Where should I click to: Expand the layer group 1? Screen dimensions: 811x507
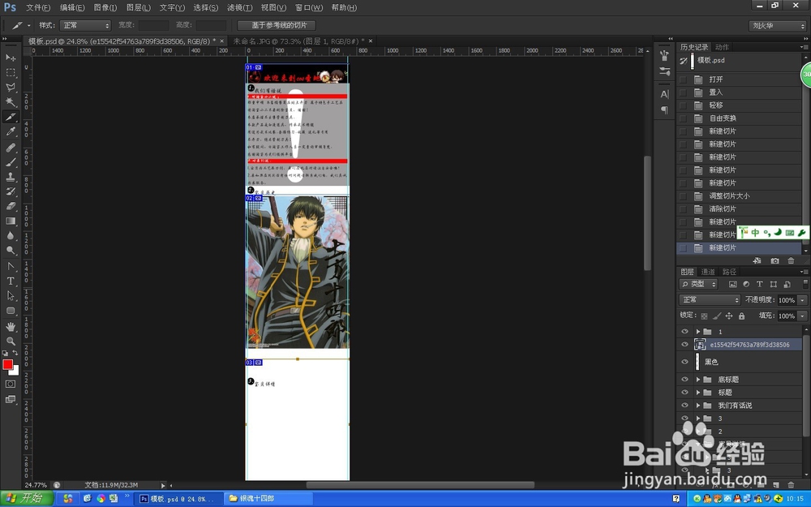click(x=697, y=331)
